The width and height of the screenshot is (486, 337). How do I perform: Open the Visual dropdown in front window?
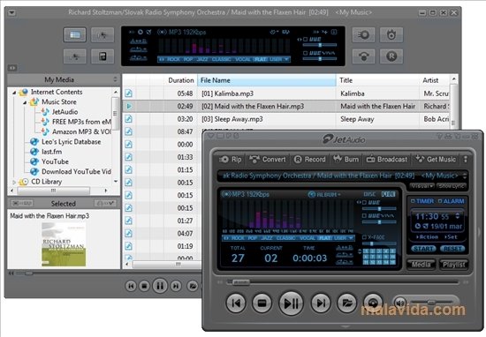pyautogui.click(x=421, y=185)
